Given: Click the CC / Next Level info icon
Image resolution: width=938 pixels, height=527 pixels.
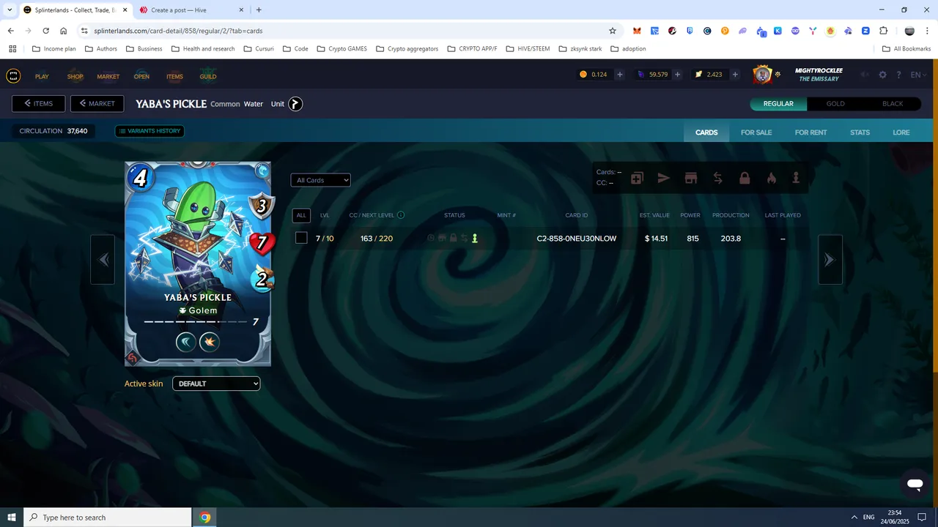Looking at the screenshot, I should (401, 215).
